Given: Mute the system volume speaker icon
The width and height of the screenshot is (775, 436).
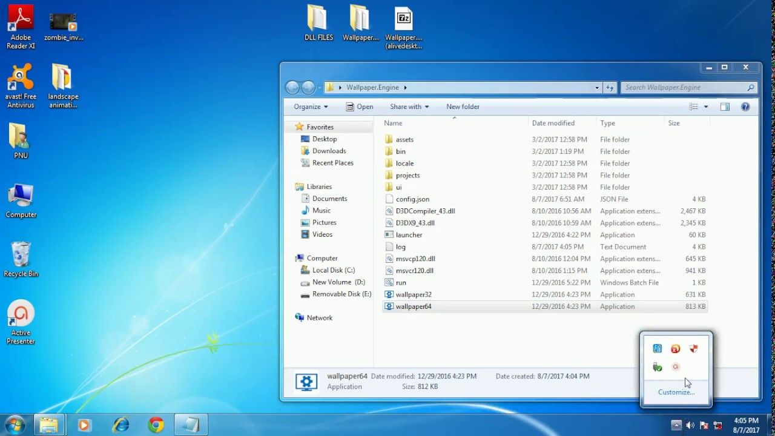Looking at the screenshot, I should 691,425.
